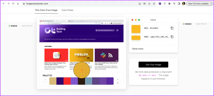Screen dimensions: 214x96
Task: Pick the tan palette swatch
Action: tap(53, 81)
